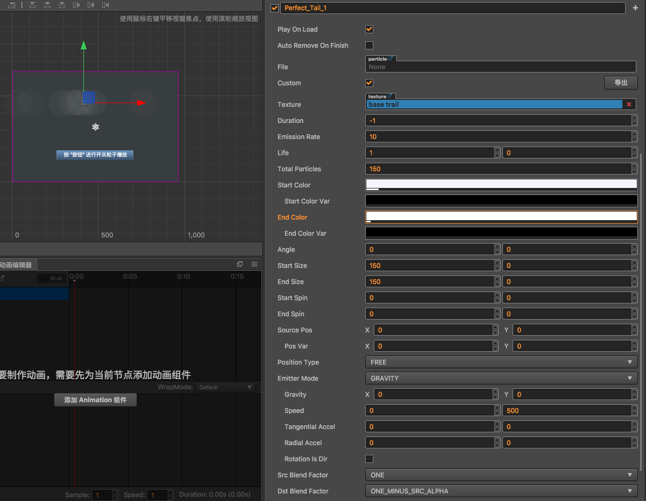Click the 导出 export button
Image resolution: width=646 pixels, height=501 pixels.
coord(621,83)
